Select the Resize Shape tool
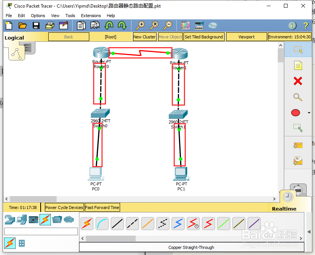The image size is (315, 255). point(298,128)
